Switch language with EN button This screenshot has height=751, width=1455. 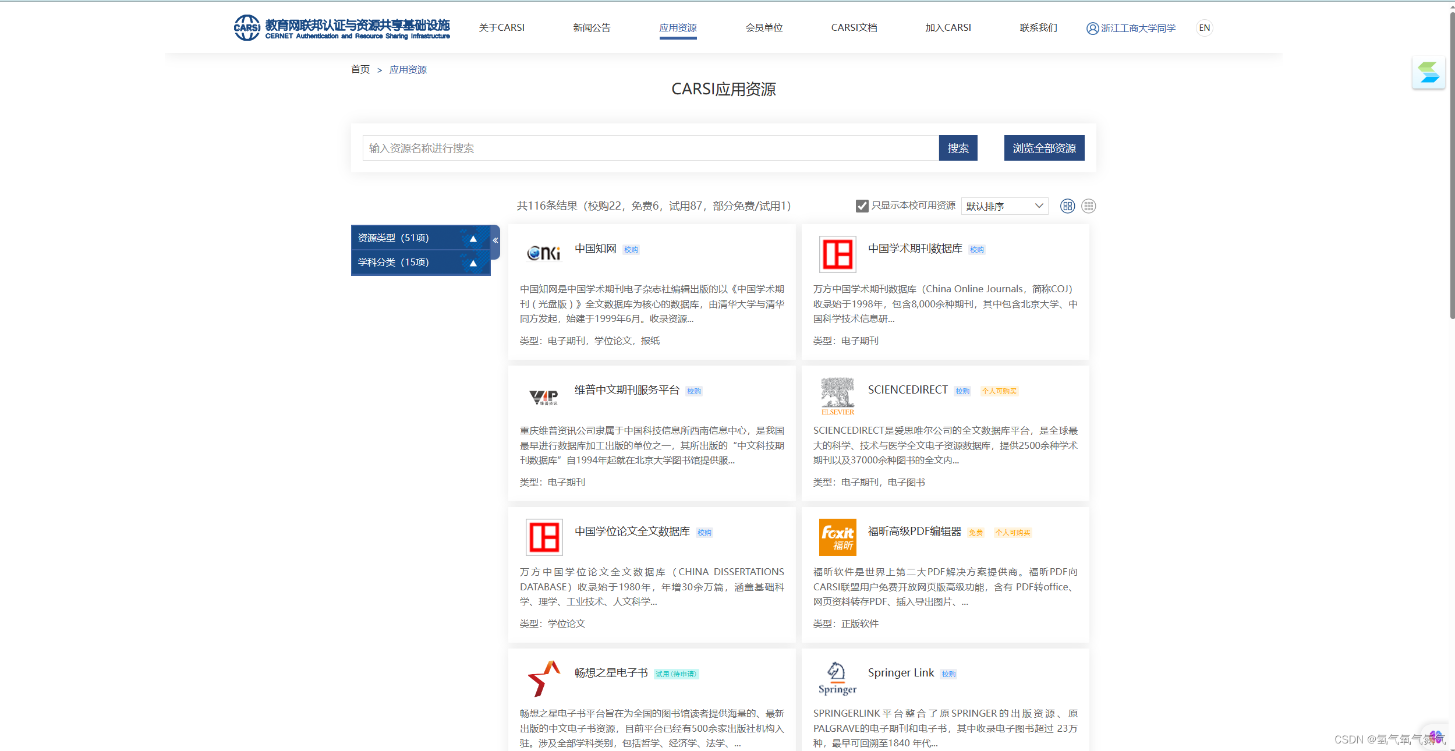pos(1204,28)
